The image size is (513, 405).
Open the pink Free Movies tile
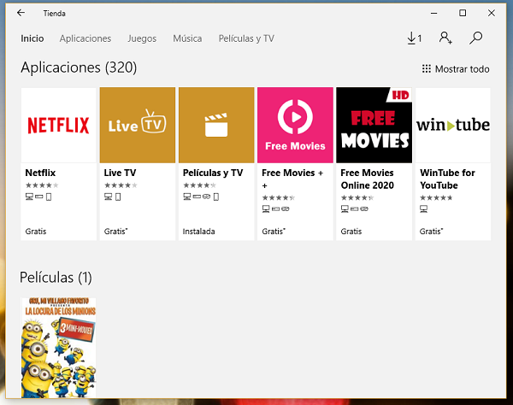(295, 125)
